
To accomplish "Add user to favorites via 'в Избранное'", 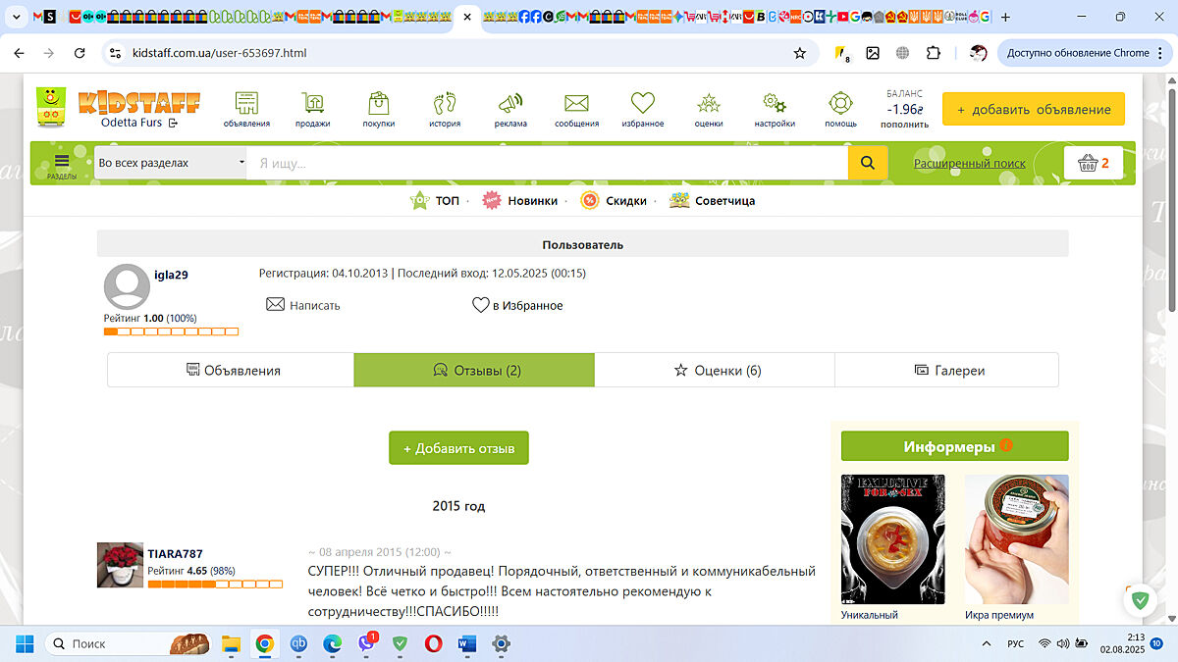I will (x=517, y=305).
